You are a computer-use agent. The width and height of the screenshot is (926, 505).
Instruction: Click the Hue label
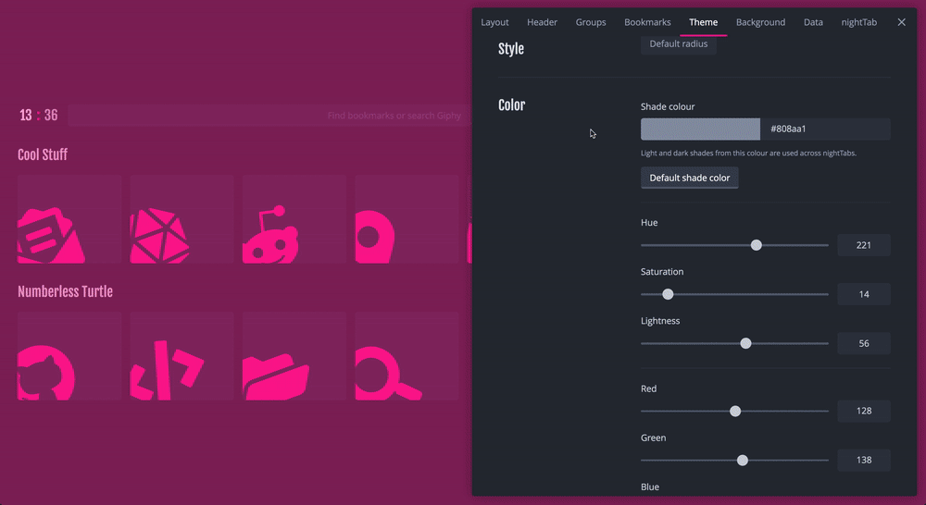tap(649, 222)
